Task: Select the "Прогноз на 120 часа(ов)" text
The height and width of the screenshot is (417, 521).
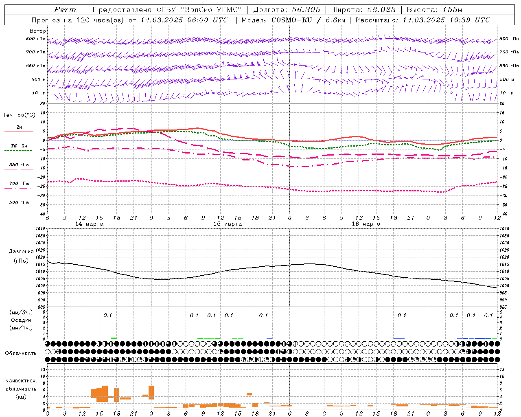Action: 78,20
